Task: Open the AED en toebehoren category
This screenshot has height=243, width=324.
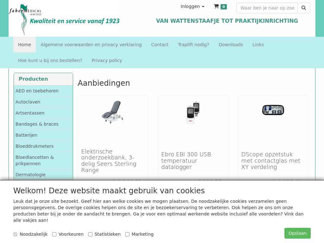Action: 43,91
